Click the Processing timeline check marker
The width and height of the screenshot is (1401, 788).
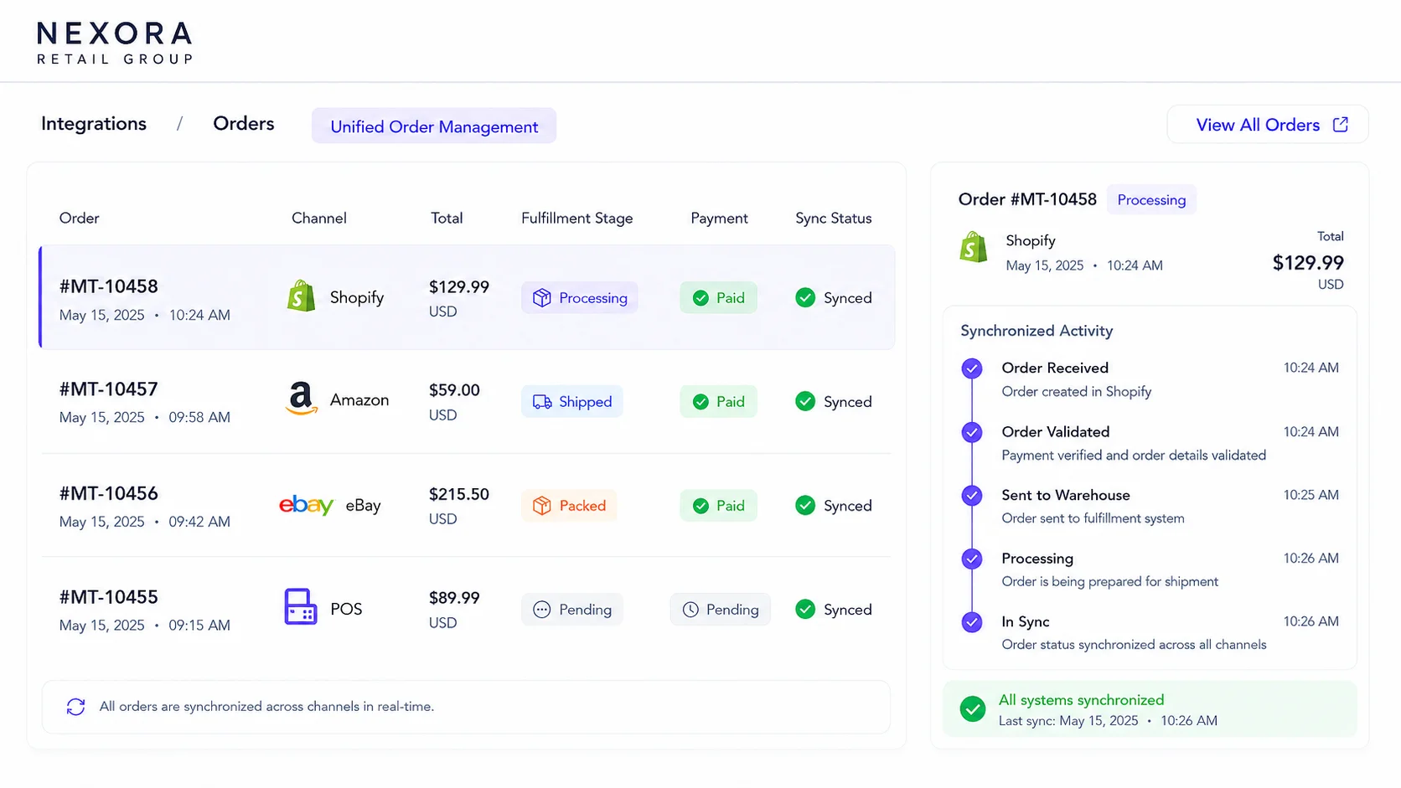coord(972,559)
